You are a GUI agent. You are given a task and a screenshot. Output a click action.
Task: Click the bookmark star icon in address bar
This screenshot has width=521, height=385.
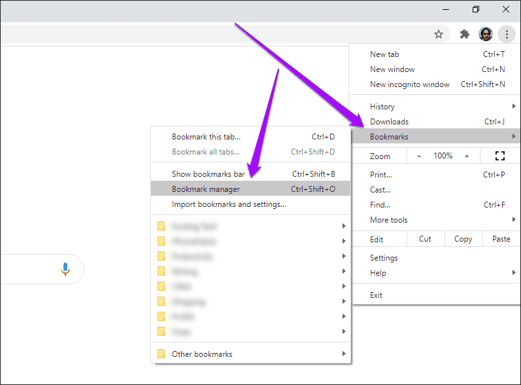439,34
